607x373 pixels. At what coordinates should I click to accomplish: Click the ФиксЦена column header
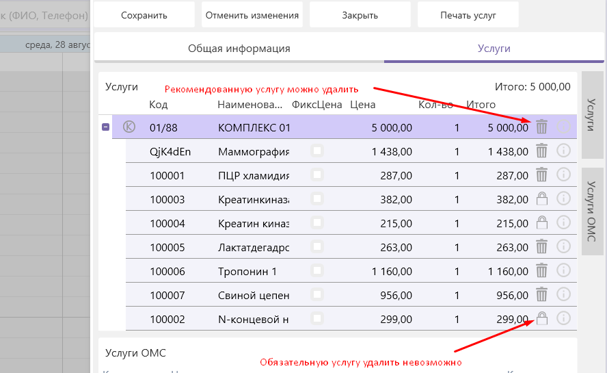pyautogui.click(x=317, y=105)
